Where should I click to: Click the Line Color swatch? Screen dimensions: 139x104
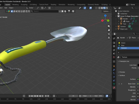[138, 65]
